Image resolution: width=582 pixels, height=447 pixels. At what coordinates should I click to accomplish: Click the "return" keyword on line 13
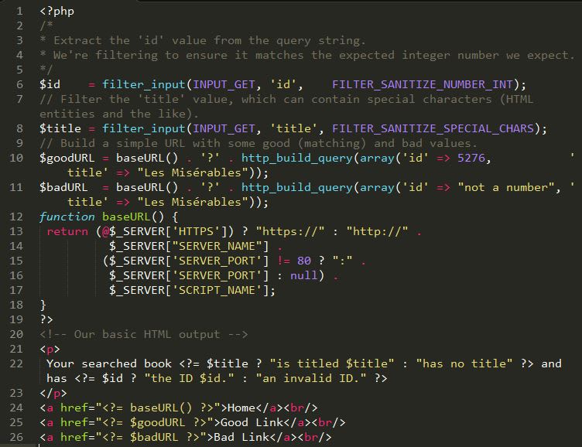point(67,231)
